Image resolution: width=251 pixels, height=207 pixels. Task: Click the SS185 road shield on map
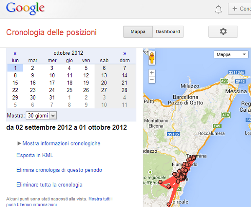click(173, 134)
